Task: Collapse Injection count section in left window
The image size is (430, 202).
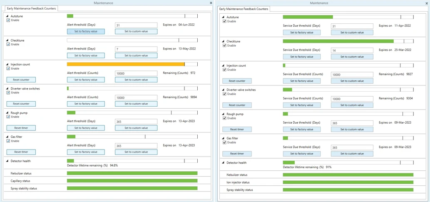Action: (7, 65)
